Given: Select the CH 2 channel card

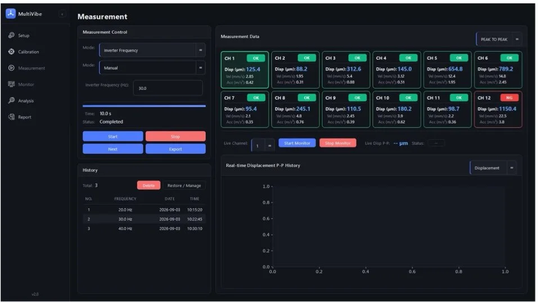Looking at the screenshot, I should pyautogui.click(x=295, y=70).
